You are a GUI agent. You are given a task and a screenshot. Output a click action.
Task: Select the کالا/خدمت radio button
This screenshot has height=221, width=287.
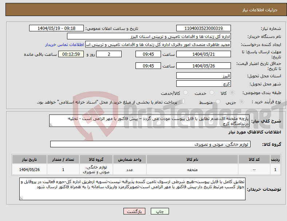pos(186,93)
